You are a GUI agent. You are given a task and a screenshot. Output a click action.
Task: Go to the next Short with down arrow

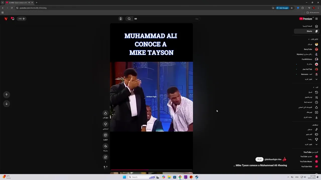(x=7, y=103)
